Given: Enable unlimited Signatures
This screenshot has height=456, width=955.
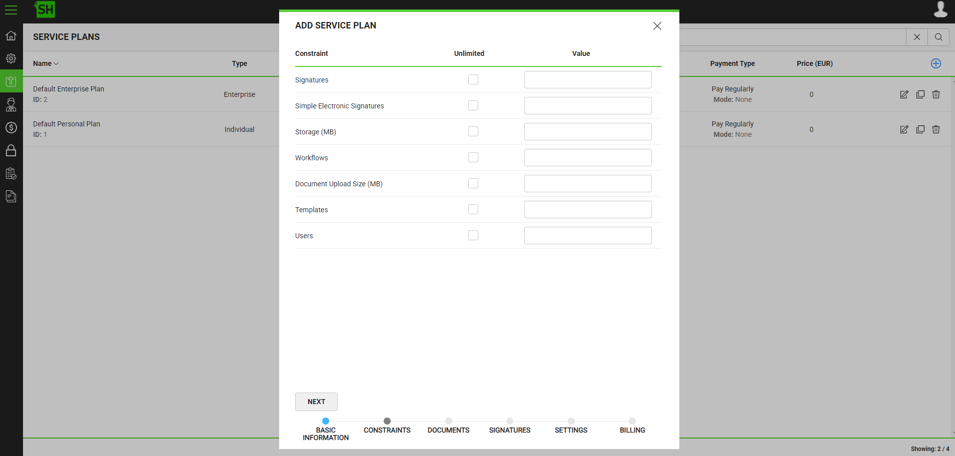Looking at the screenshot, I should tap(473, 79).
